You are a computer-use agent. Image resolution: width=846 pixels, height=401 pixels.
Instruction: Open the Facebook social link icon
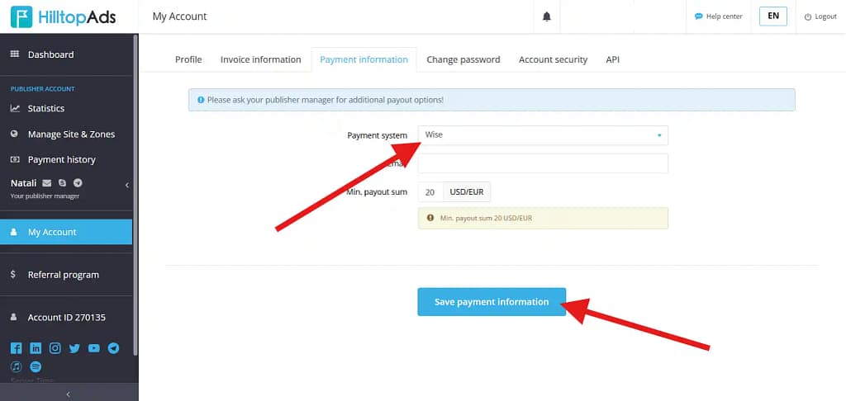coord(16,348)
